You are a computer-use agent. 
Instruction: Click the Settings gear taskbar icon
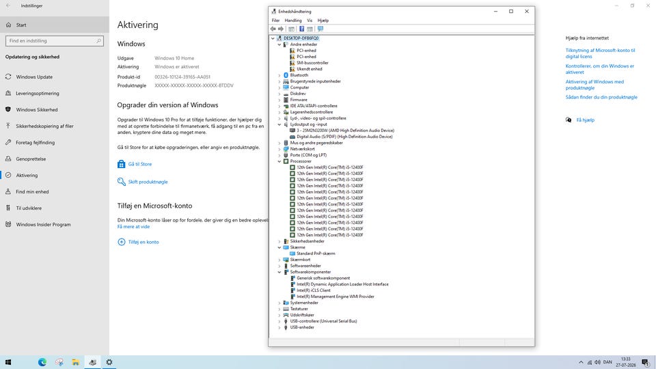point(109,362)
